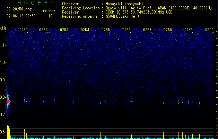Click the 0259 time marker
Screen dimensions: 218x139
pos(189,30)
